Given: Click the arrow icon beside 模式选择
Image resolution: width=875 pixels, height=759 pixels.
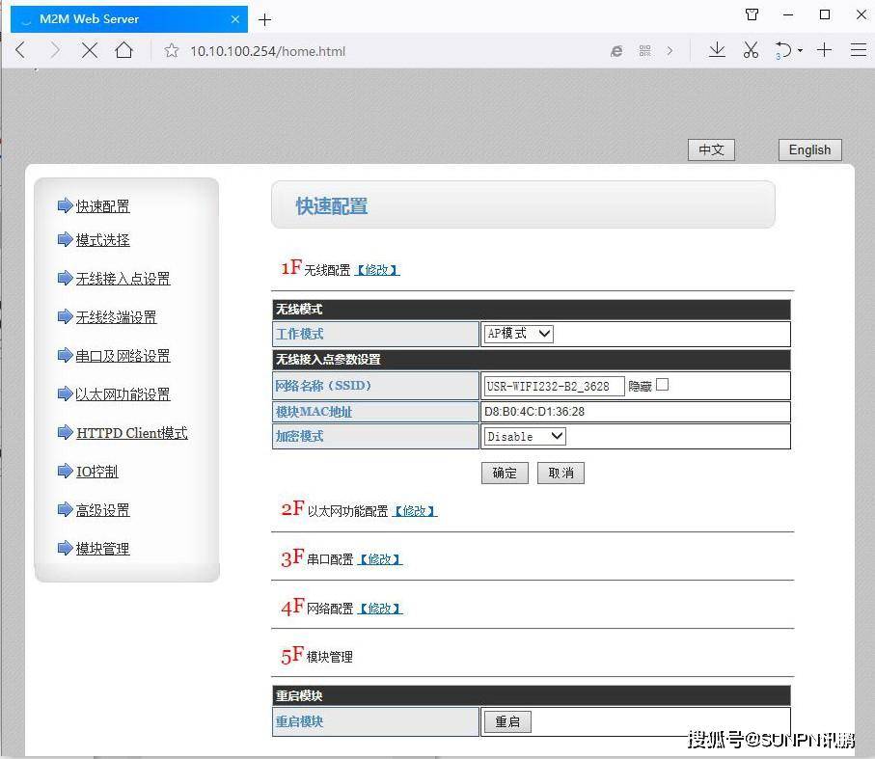Looking at the screenshot, I should click(66, 239).
